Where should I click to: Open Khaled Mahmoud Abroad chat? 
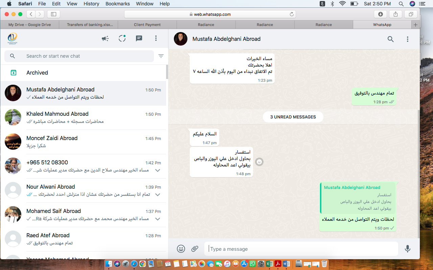83,117
